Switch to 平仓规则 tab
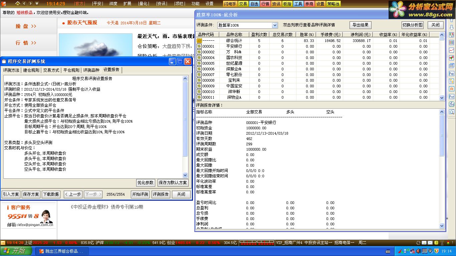Image resolution: width=456 pixels, height=256 pixels. [x=71, y=70]
